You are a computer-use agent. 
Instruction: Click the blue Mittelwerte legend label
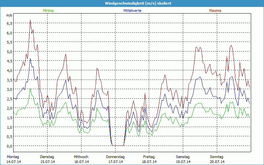[x=132, y=11]
